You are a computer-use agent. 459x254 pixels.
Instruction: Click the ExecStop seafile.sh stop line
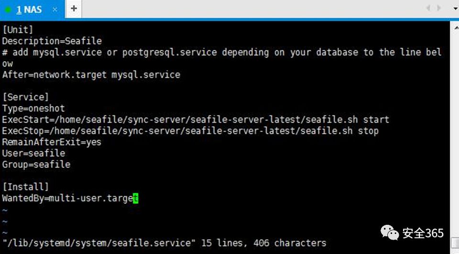coord(190,131)
